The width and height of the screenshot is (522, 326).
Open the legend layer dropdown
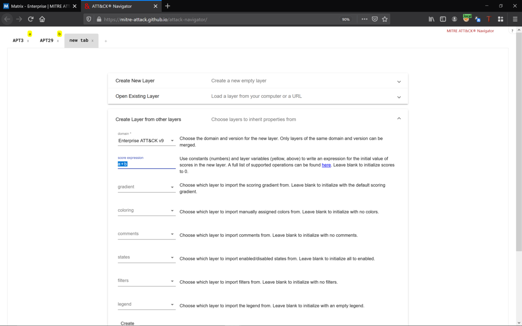147,305
